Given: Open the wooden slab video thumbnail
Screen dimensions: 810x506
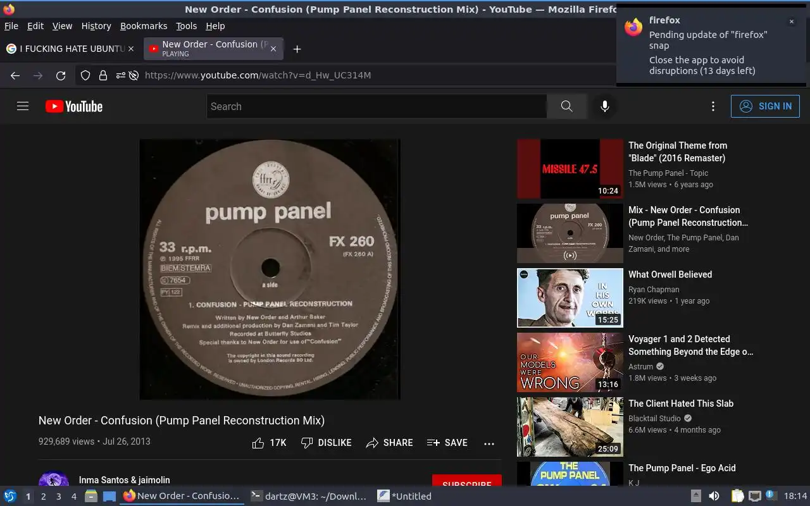Looking at the screenshot, I should point(570,427).
